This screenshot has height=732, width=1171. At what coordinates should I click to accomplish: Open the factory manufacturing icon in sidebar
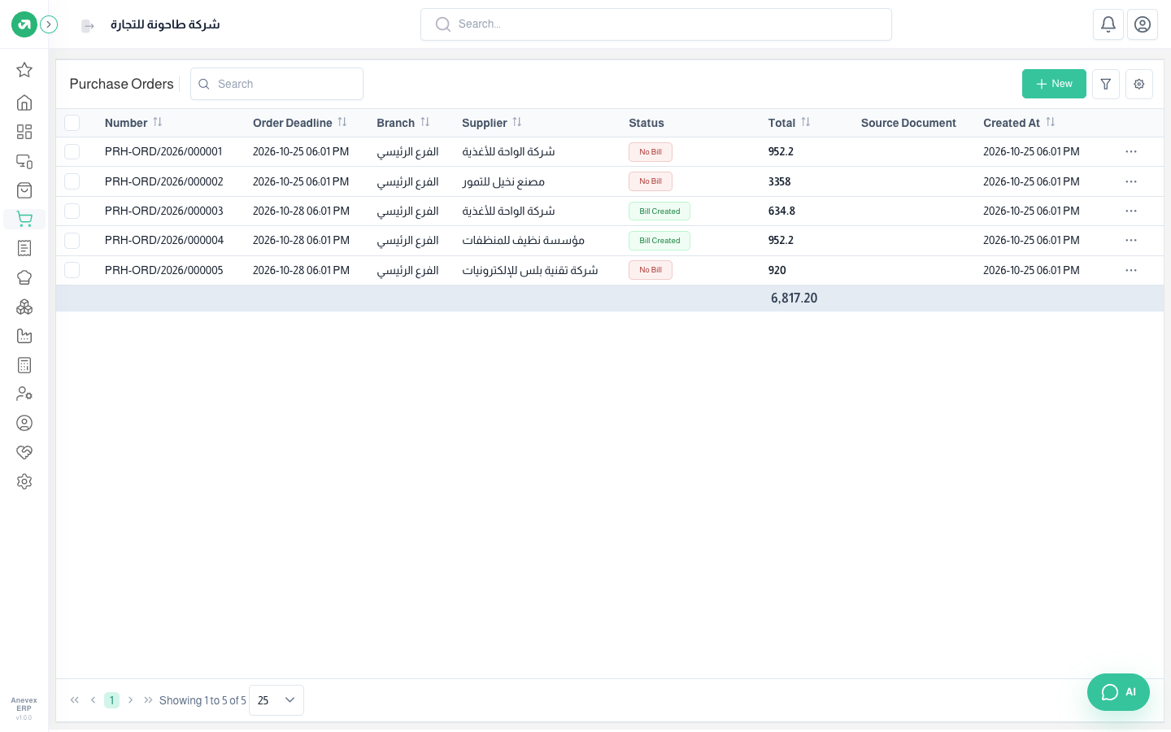[24, 336]
